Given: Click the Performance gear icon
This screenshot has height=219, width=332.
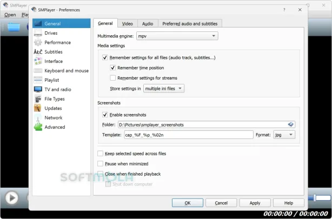Looking at the screenshot, I should pyautogui.click(x=38, y=42).
